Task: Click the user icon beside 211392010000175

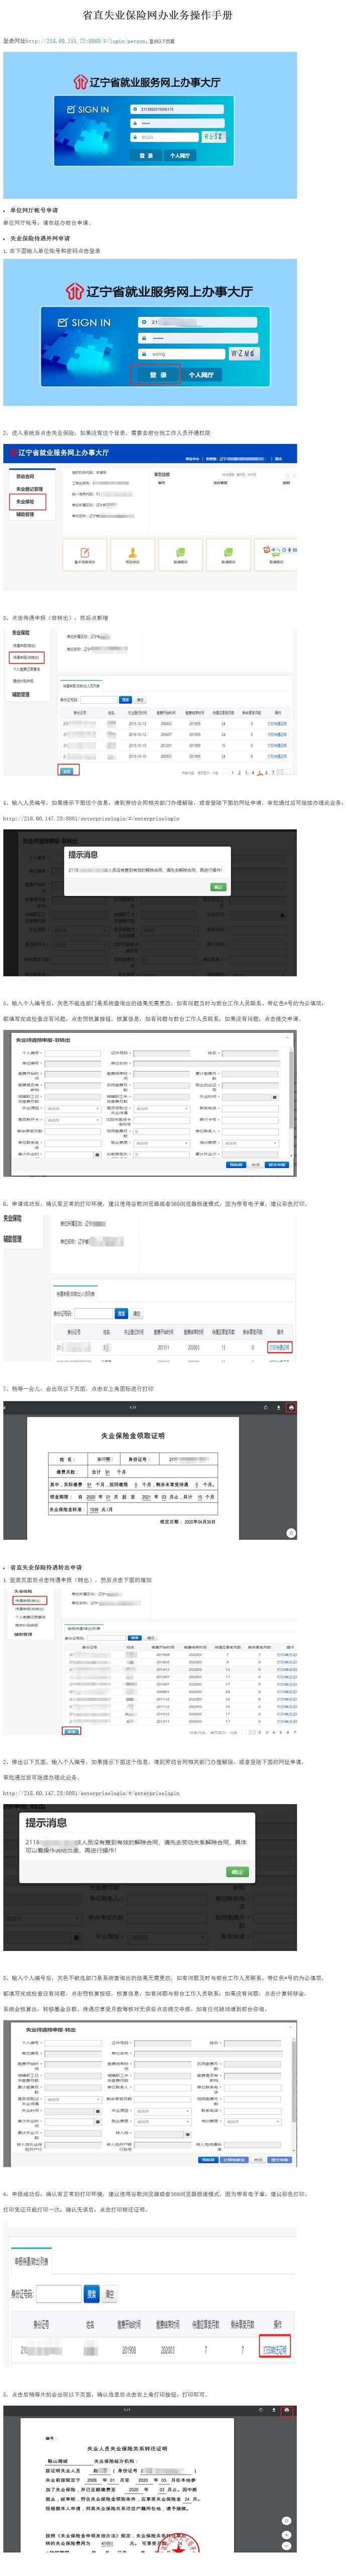Action: 136,110
